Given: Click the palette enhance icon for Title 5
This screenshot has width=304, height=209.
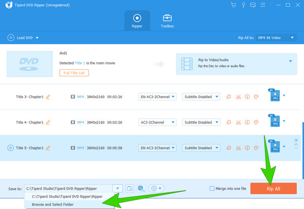Looking at the screenshot, I should tap(256, 148).
